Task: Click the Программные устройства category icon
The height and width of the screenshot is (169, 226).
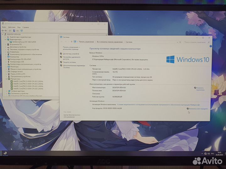Action: click(9, 76)
